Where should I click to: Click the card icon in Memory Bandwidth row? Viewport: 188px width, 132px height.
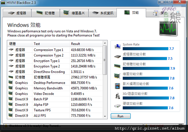(x=11, y=88)
